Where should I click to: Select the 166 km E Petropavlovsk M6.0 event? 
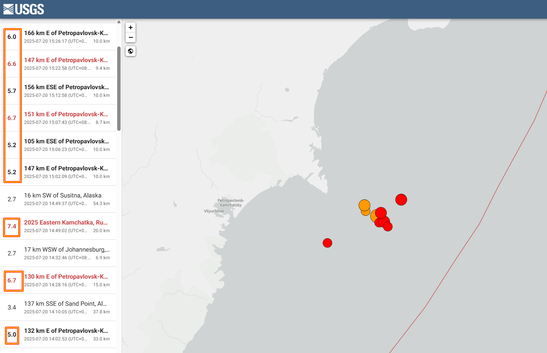click(x=66, y=33)
